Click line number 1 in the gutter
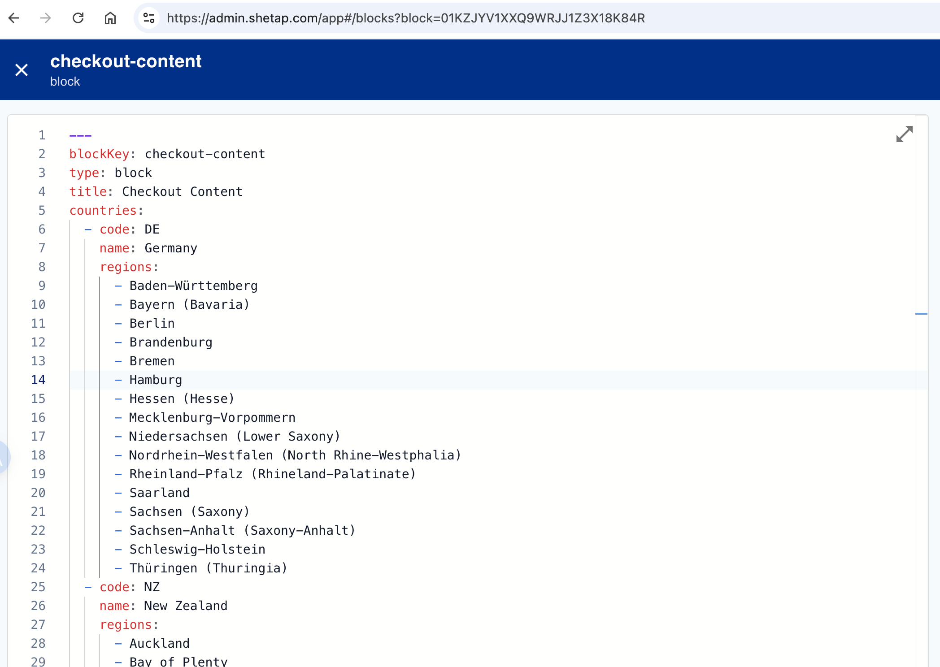 (x=42, y=135)
